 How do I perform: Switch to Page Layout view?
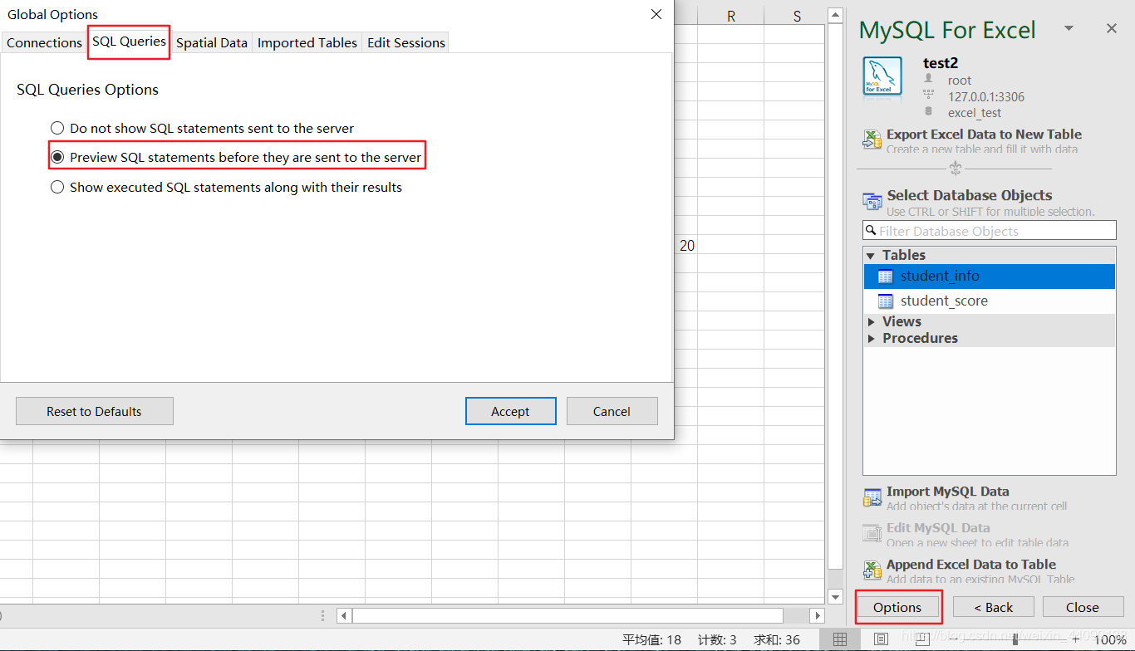point(882,639)
